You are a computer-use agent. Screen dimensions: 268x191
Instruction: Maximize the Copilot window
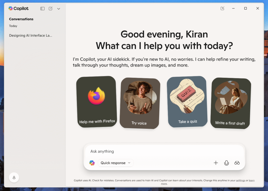point(245,8)
